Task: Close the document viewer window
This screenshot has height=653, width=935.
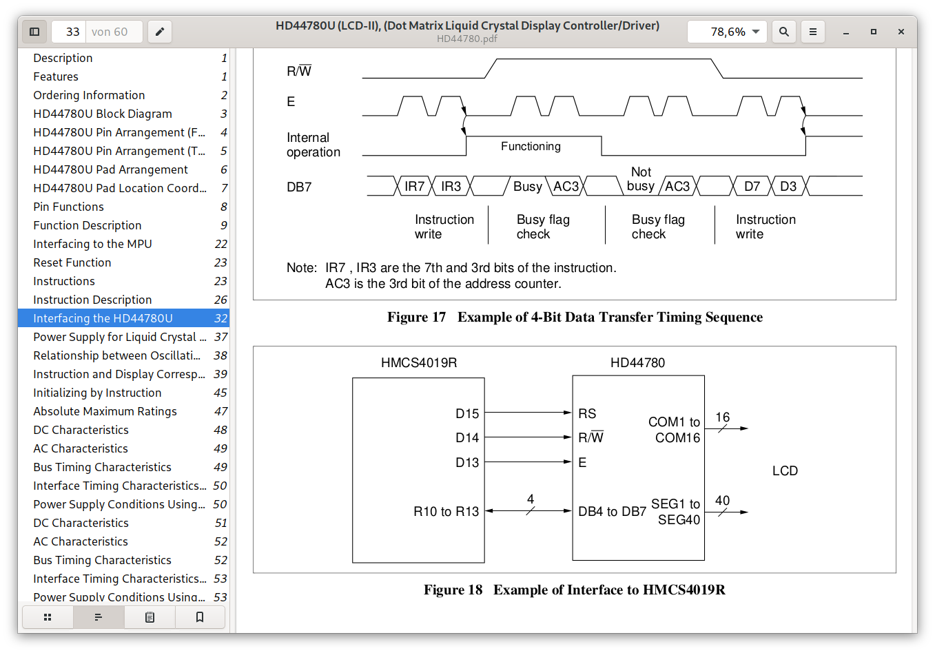Action: pyautogui.click(x=901, y=32)
